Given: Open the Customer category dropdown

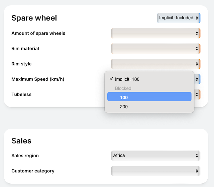Looking at the screenshot, I should tap(156, 171).
